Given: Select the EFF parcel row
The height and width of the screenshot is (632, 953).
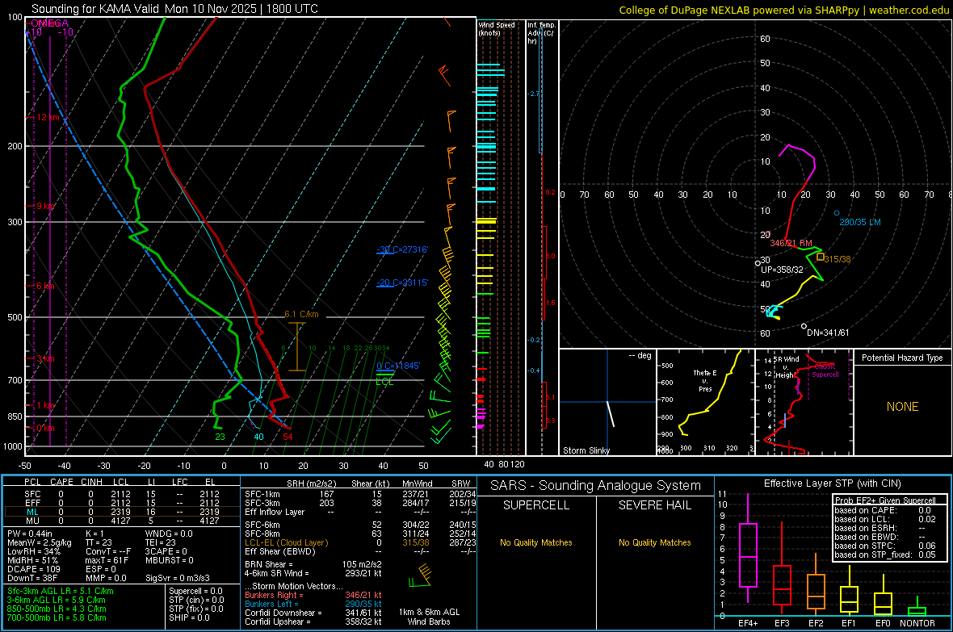Looking at the screenshot, I should [122, 503].
